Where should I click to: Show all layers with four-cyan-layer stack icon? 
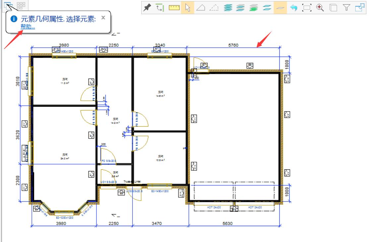(x=228, y=8)
